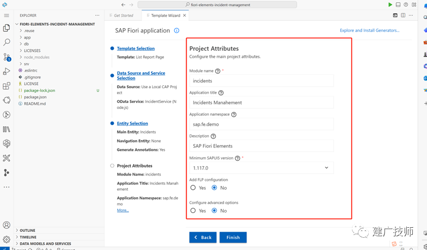This screenshot has width=427, height=250.
Task: Open the Manage gear icon
Action: coord(6,239)
